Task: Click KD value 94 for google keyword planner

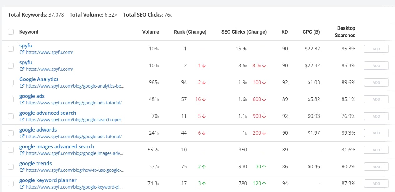Action: [285, 184]
